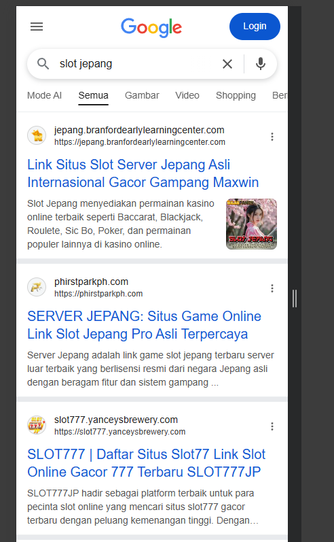Click snippet 'Server Jepang adalah link game'
Screen dimensions: 334x542
coord(151,369)
